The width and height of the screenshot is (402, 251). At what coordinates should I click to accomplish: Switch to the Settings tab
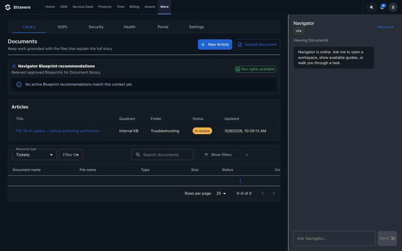pos(197,27)
